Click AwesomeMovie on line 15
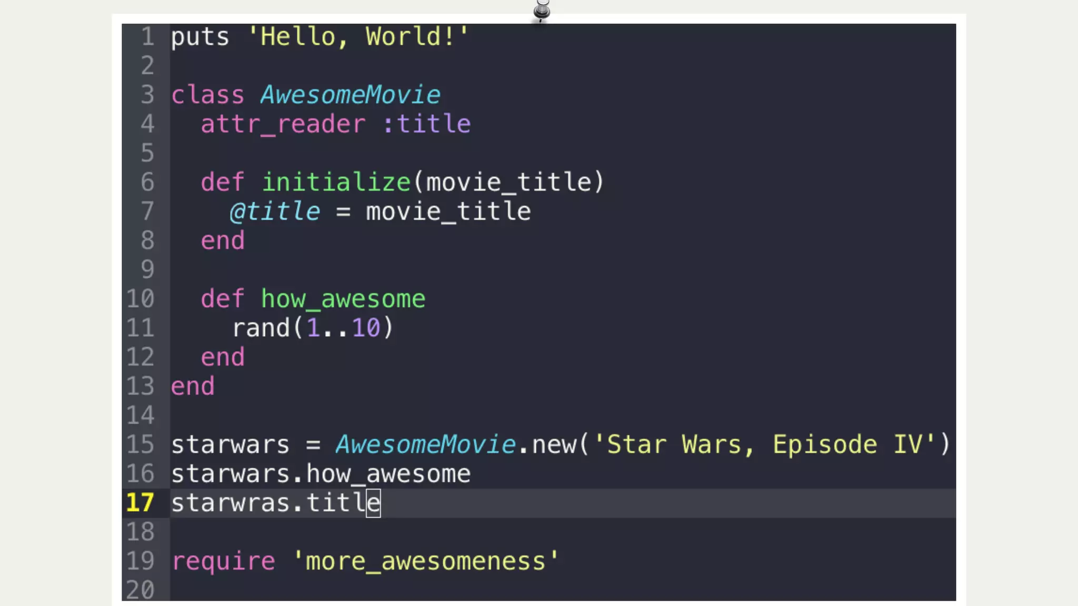Image resolution: width=1078 pixels, height=606 pixels. pos(425,445)
